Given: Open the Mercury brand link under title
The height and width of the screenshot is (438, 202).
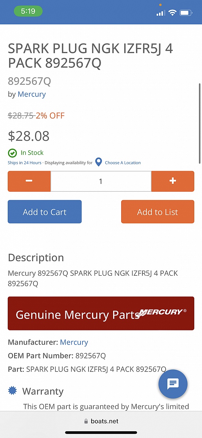Looking at the screenshot, I should 32,94.
